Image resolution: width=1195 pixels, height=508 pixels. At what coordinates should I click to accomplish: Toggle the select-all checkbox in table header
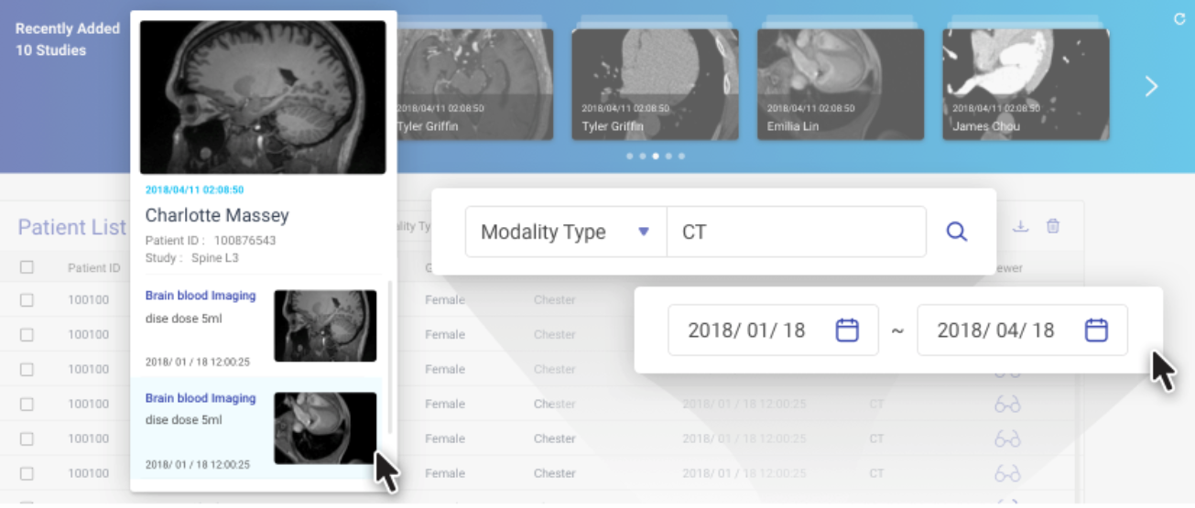coord(27,267)
